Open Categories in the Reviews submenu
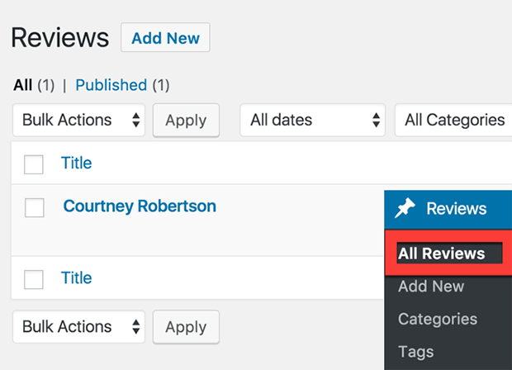 pyautogui.click(x=438, y=319)
